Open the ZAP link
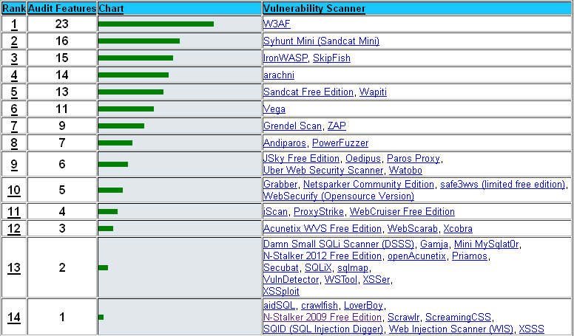Viewport: 574px width, 336px height. pos(337,126)
